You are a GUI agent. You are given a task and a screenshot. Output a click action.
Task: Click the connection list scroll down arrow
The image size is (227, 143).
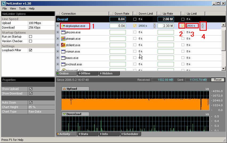[223, 69]
